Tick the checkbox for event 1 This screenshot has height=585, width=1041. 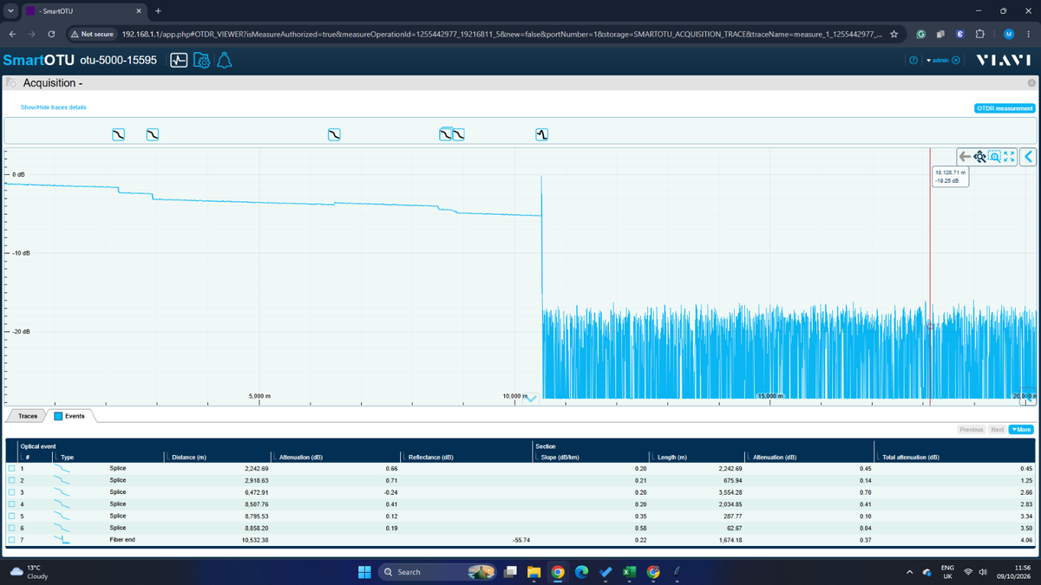11,468
